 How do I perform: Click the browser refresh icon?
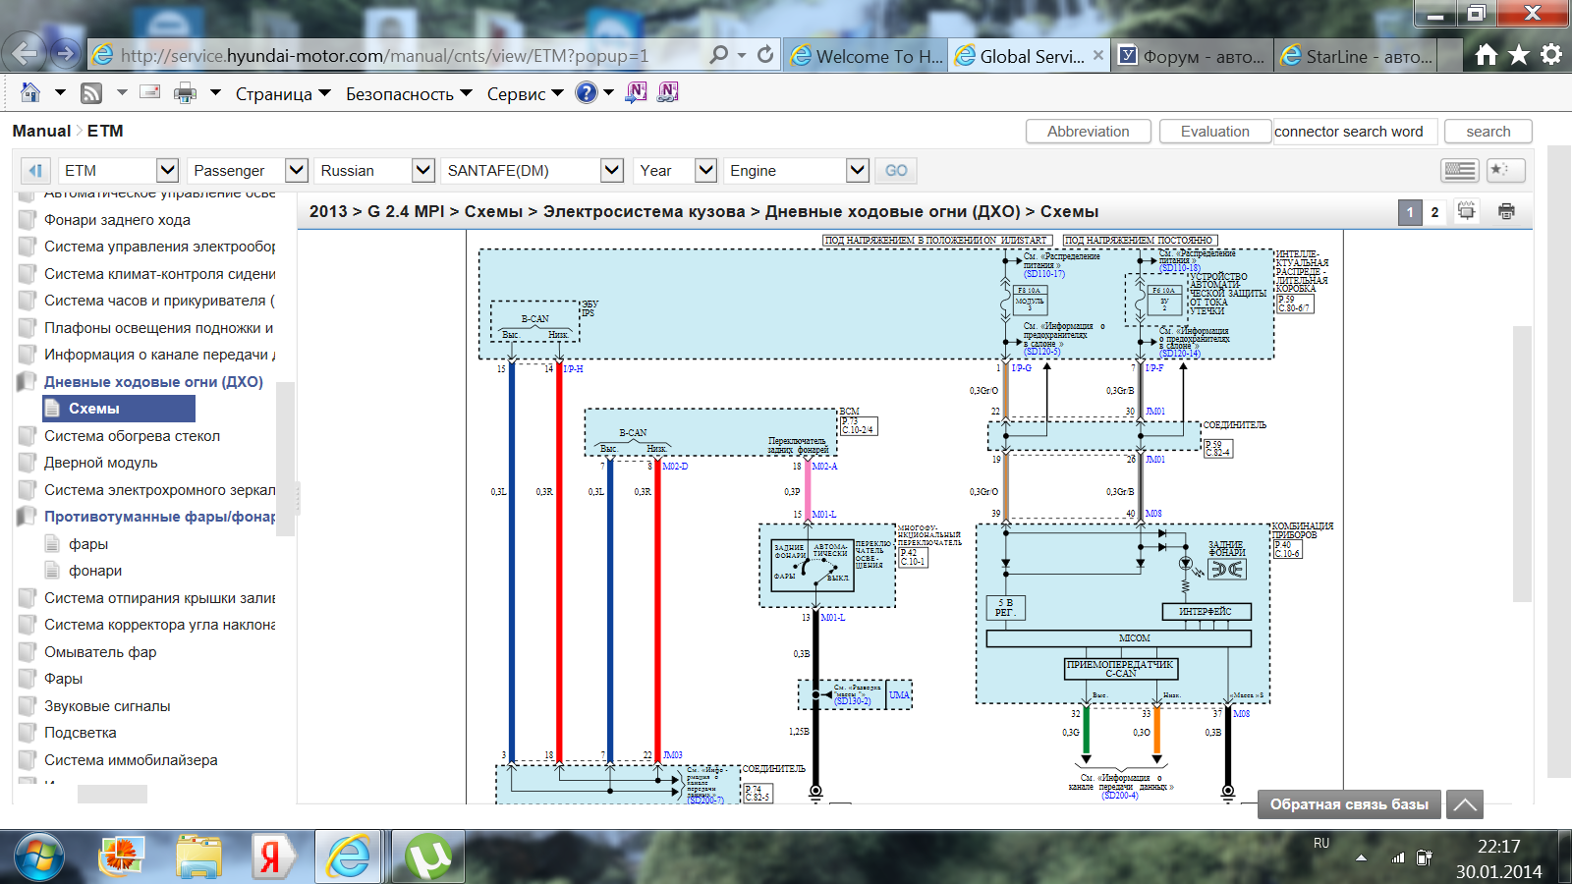pos(765,55)
